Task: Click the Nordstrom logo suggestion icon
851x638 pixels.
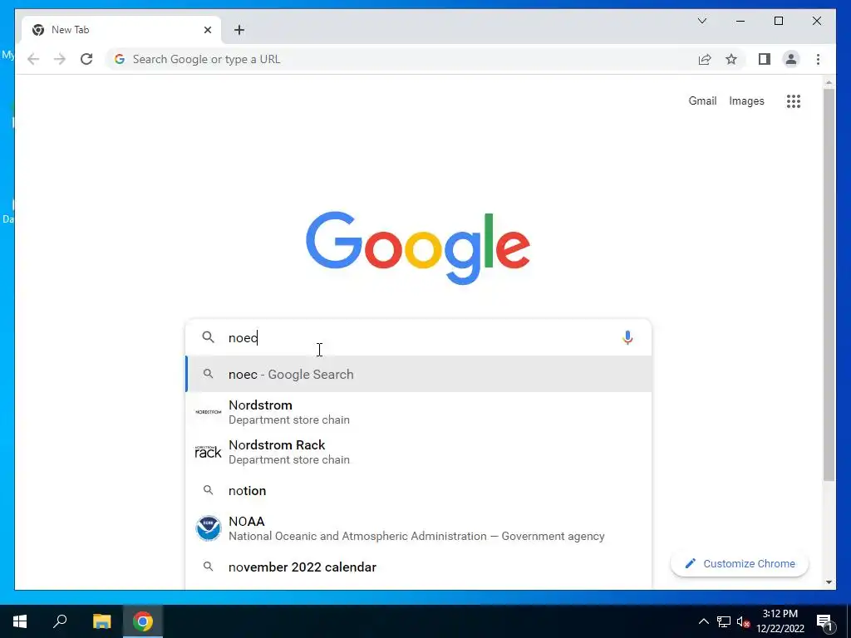Action: click(209, 412)
